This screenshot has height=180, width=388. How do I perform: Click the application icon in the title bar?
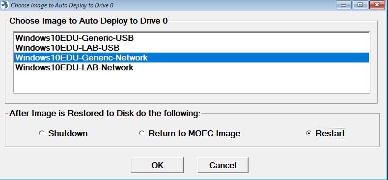(x=4, y=5)
